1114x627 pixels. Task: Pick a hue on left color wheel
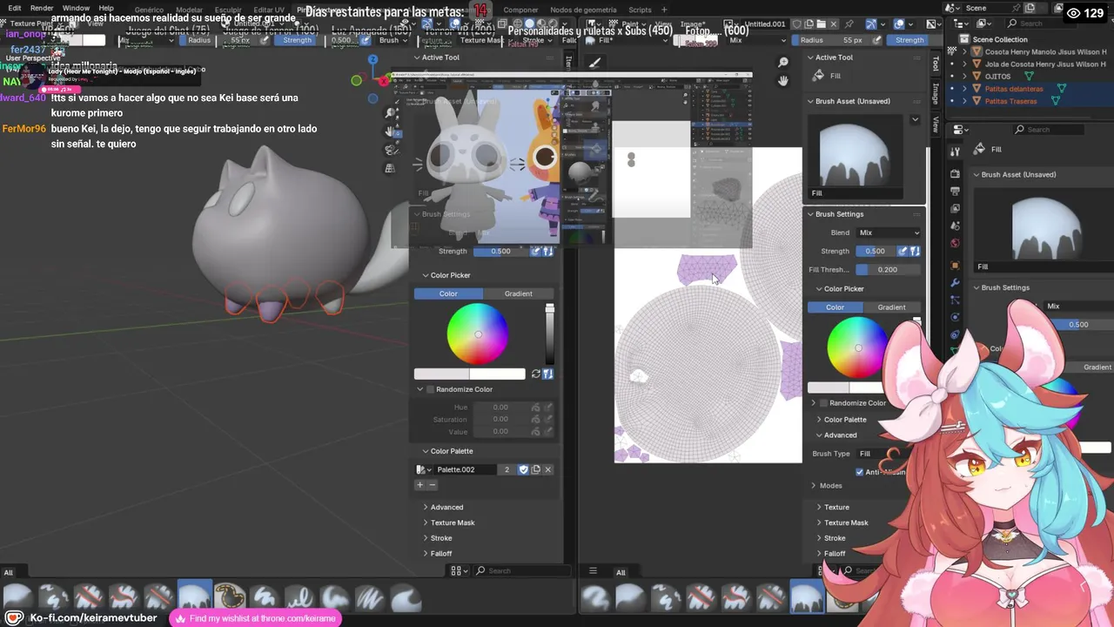478,334
